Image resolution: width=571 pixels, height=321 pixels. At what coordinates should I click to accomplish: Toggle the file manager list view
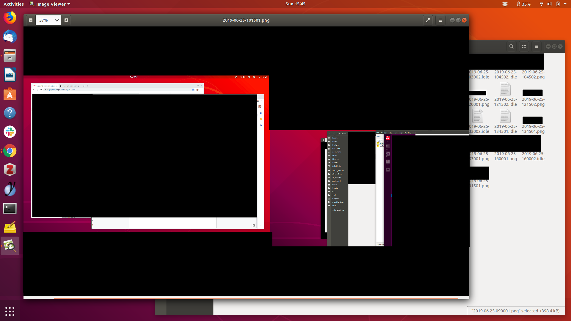click(524, 46)
